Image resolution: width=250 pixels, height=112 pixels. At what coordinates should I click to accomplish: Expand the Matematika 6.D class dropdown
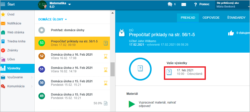pyautogui.click(x=69, y=4)
